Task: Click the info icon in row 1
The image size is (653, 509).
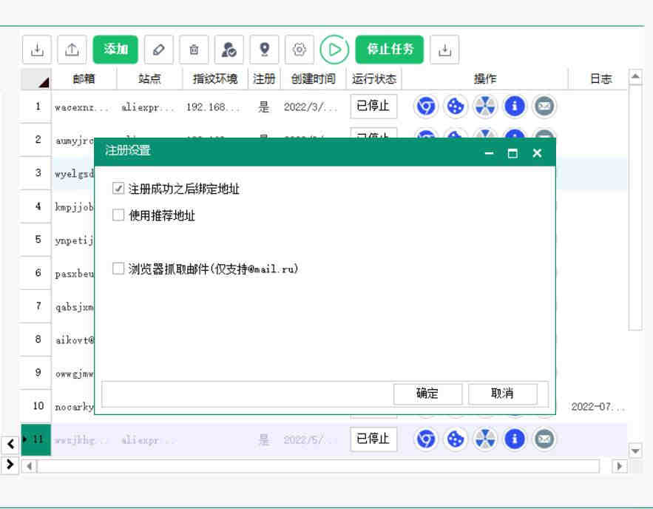Action: pos(515,107)
